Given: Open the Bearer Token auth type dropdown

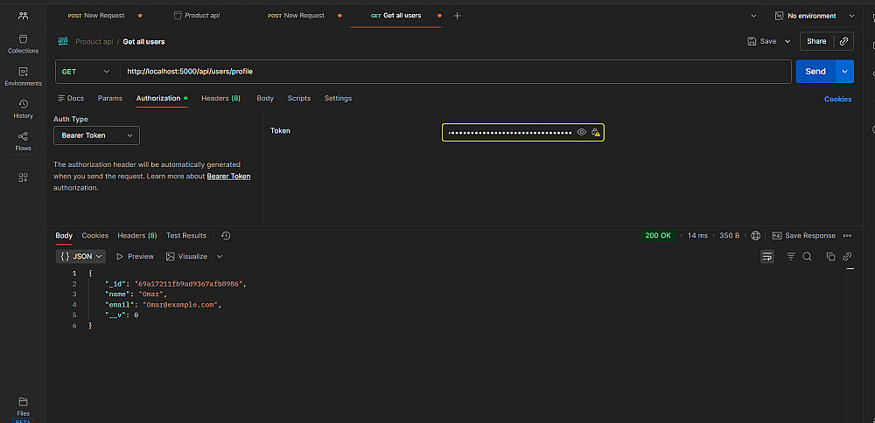Looking at the screenshot, I should (x=96, y=135).
